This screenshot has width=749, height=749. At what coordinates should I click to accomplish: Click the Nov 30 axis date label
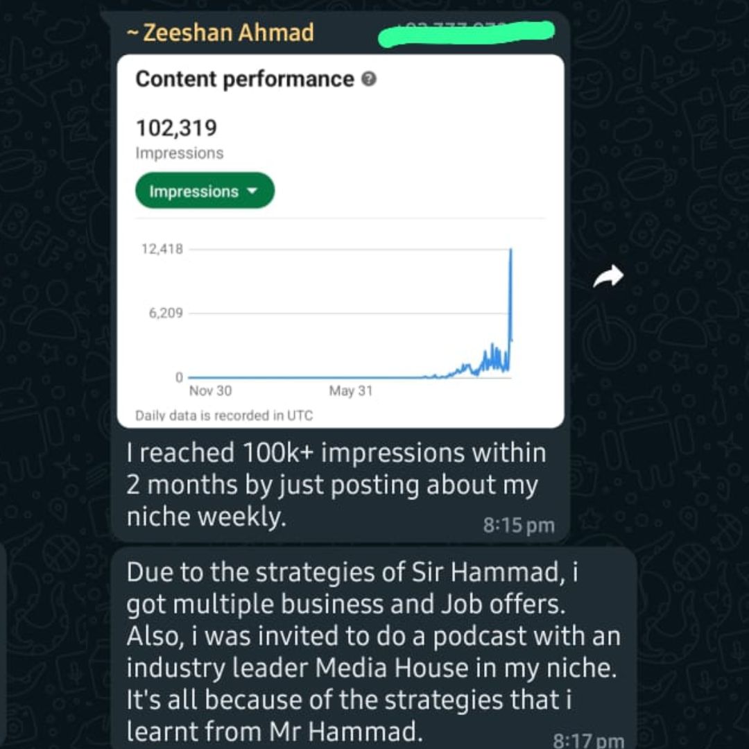210,390
